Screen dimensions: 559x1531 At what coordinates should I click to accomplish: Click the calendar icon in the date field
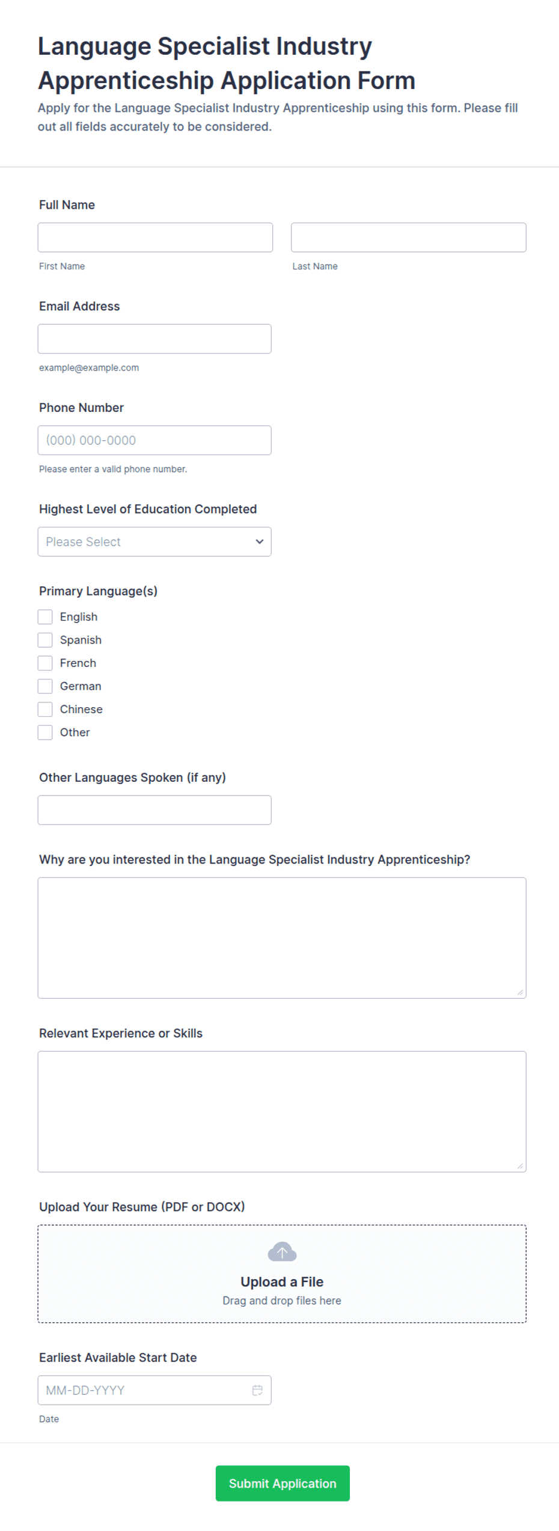click(257, 1390)
